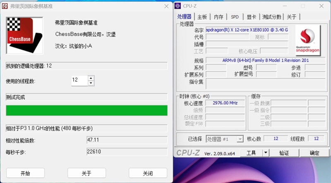The image size is (331, 183).
Task: Open the SPD tab
Action: (x=235, y=17)
